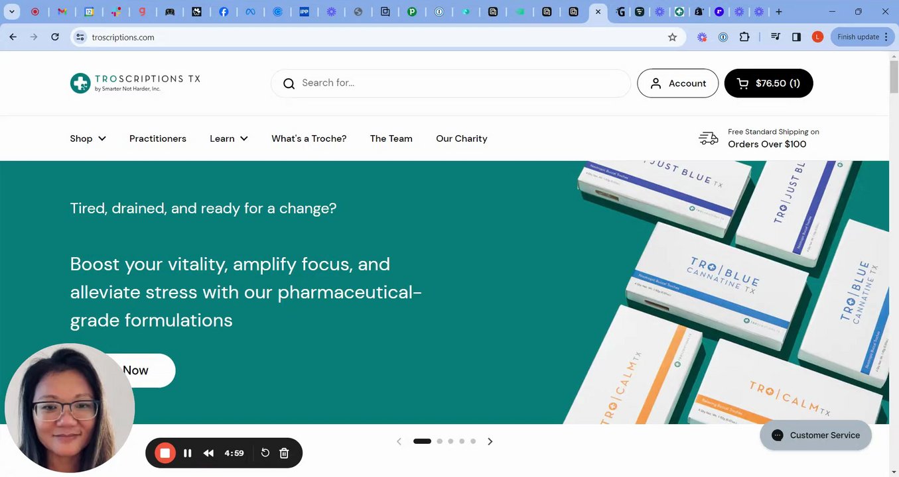This screenshot has height=477, width=899.
Task: Open a new browser tab
Action: (779, 12)
